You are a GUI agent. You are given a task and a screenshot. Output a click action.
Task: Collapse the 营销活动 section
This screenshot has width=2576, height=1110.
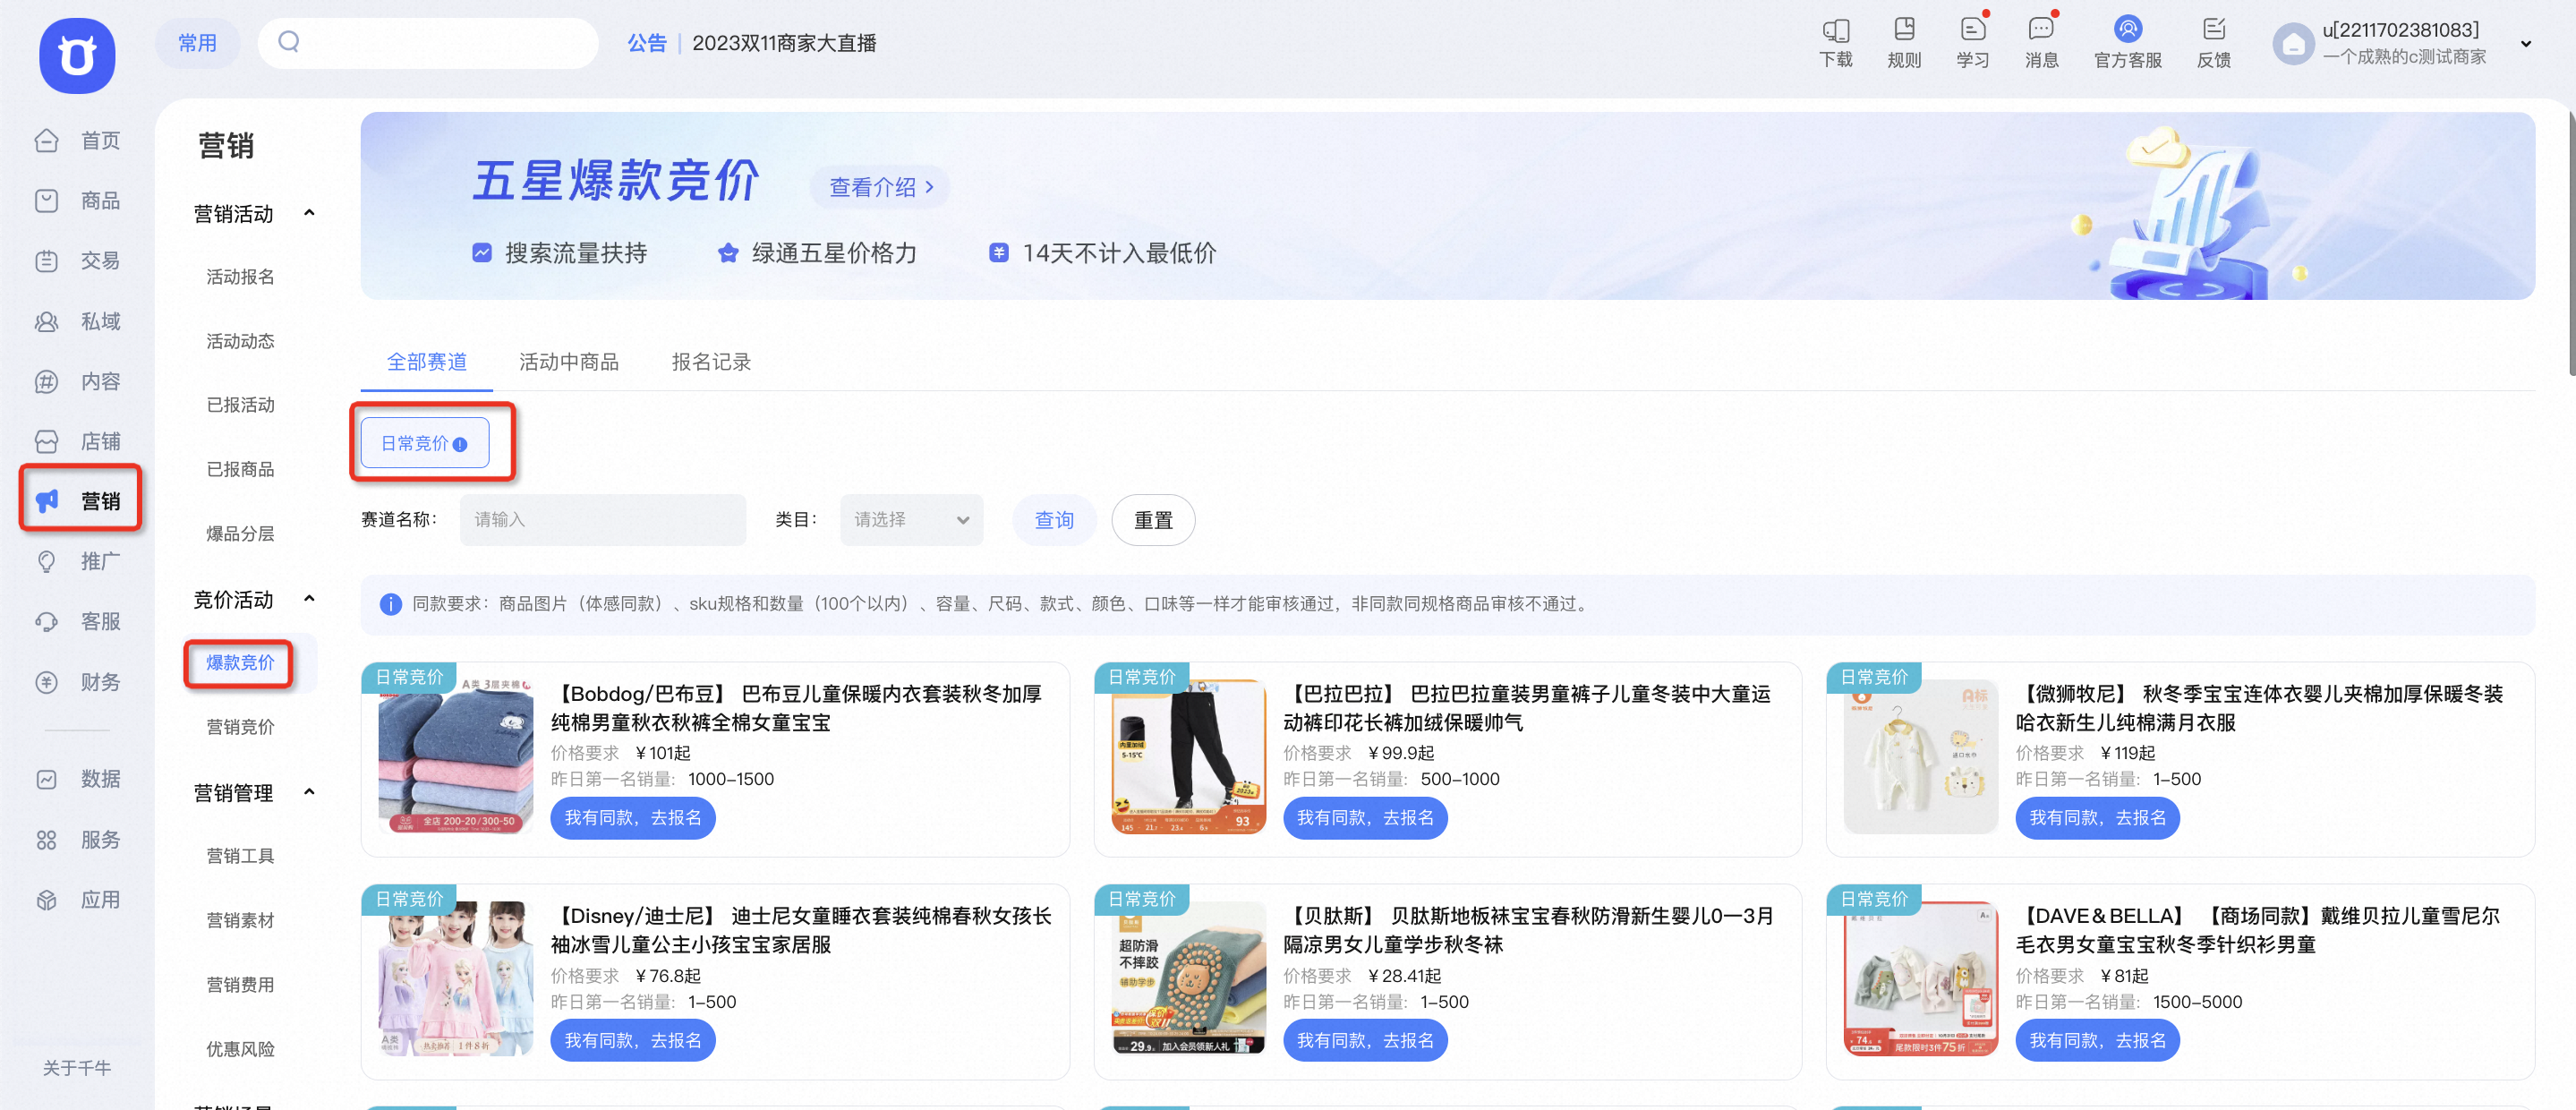309,213
